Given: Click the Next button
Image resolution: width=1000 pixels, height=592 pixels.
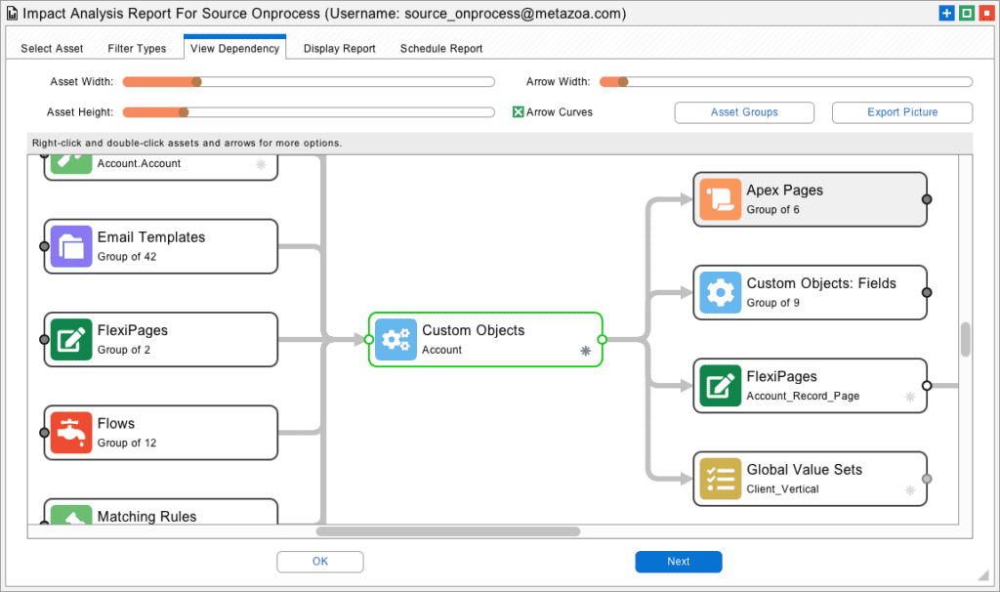Looking at the screenshot, I should (679, 562).
